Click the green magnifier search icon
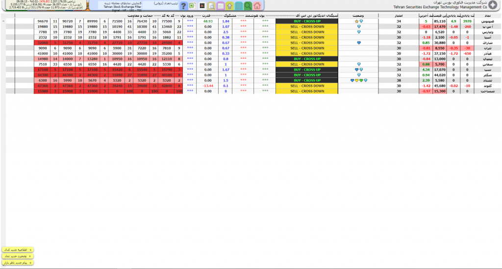 [x=248, y=6]
